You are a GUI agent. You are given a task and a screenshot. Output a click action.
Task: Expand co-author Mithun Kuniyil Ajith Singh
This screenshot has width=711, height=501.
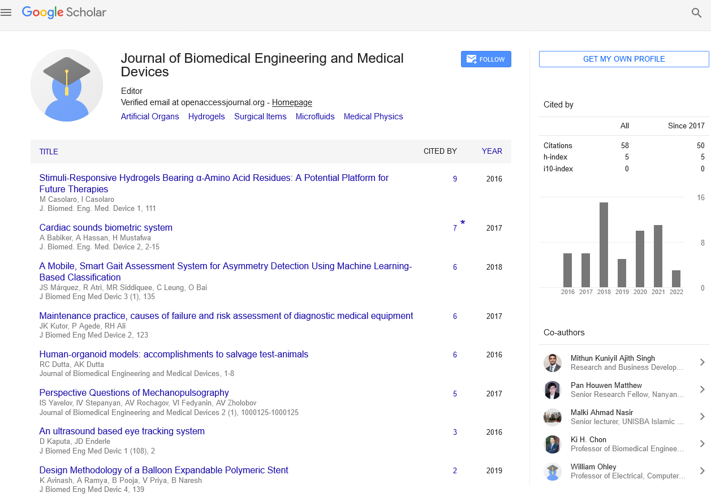tap(702, 362)
